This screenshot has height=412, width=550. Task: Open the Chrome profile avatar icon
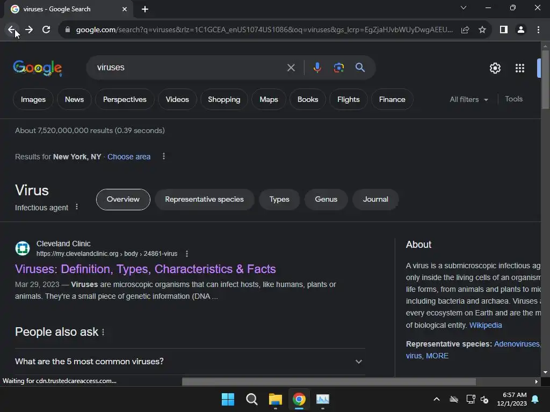point(521,30)
